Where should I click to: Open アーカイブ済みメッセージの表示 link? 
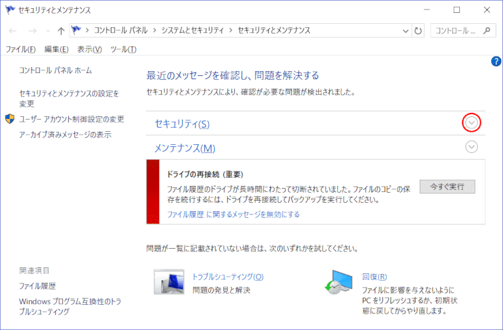coord(65,135)
